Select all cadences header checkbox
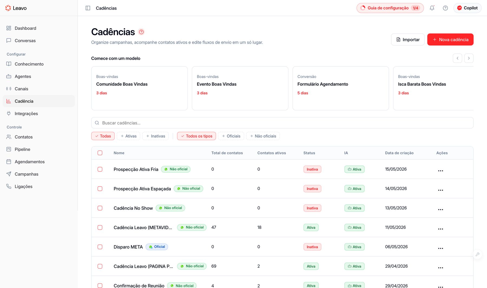The image size is (487, 288). click(x=100, y=153)
